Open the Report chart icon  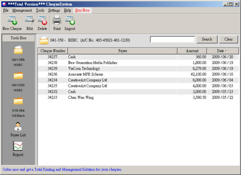tap(18, 147)
